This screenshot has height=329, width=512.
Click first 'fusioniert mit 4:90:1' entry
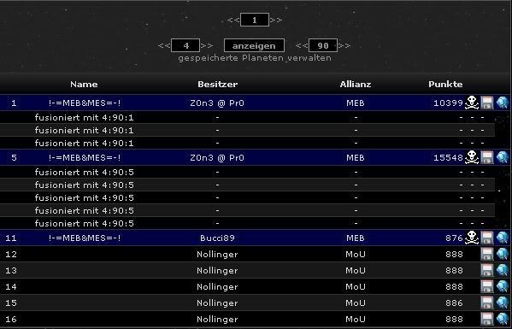click(x=85, y=117)
